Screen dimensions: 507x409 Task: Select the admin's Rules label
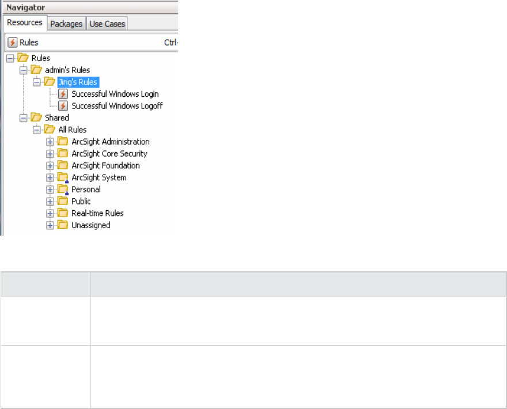click(x=67, y=70)
